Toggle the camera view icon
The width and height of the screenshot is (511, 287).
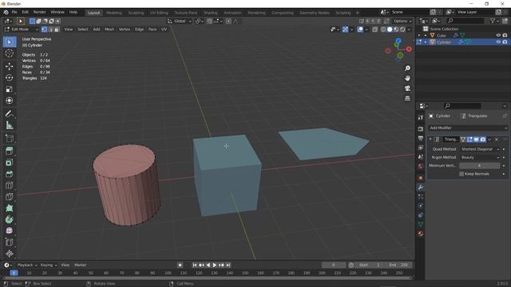(407, 88)
